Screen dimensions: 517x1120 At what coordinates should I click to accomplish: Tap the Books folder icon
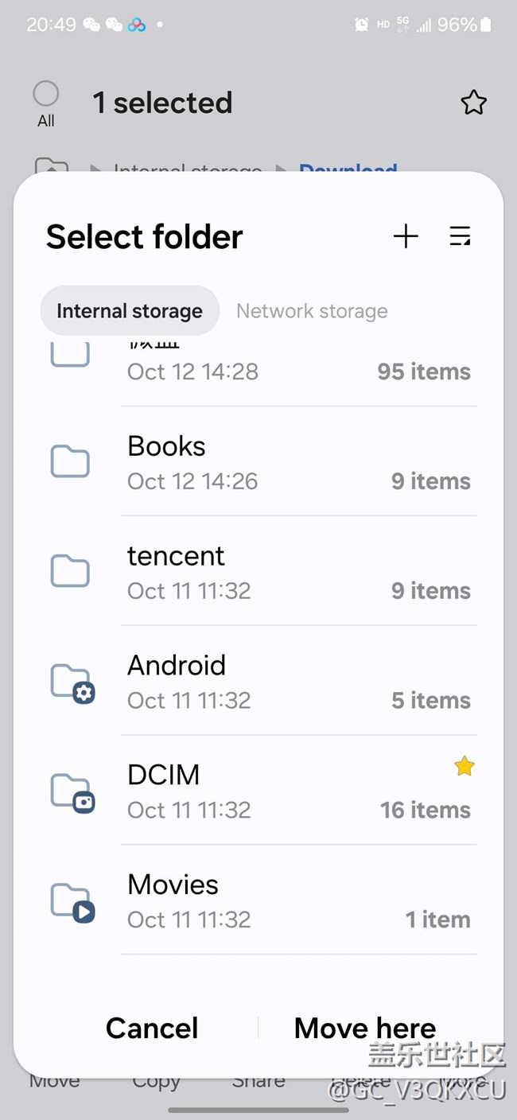pos(70,461)
